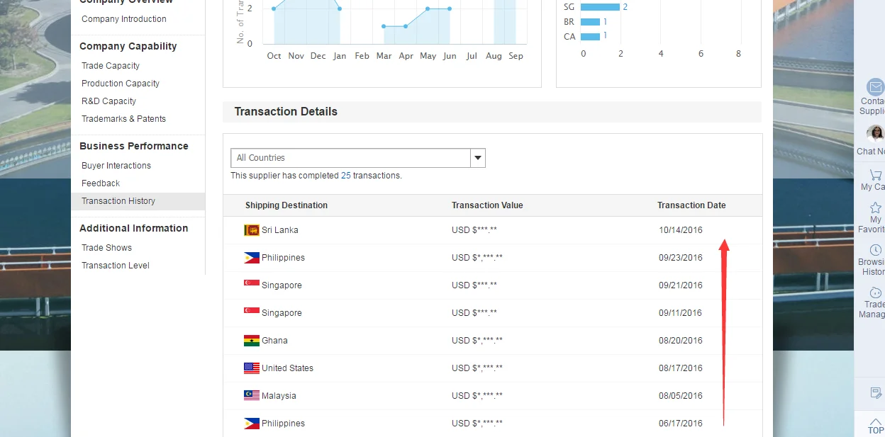This screenshot has width=885, height=437.
Task: Click the 09/21/2016 transaction date
Action: coord(681,285)
